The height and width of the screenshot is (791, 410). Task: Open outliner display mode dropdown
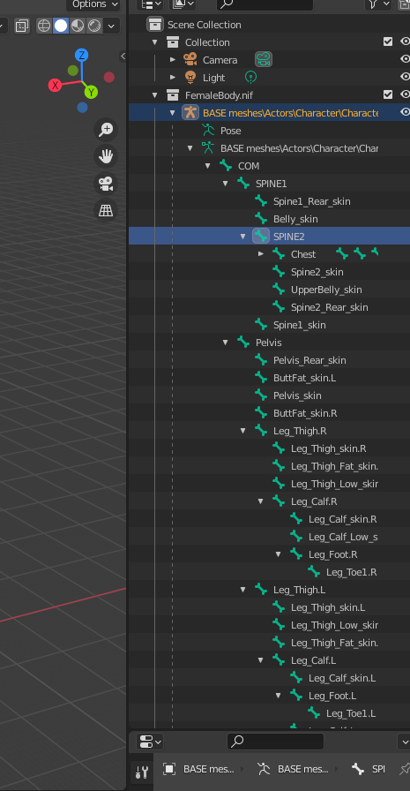(x=150, y=4)
